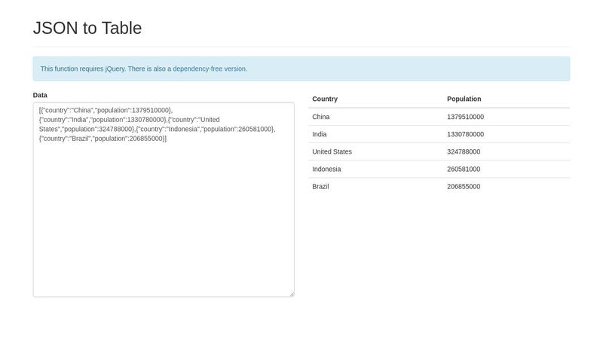
Task: Select the Brazil cell in the table
Action: coord(321,186)
